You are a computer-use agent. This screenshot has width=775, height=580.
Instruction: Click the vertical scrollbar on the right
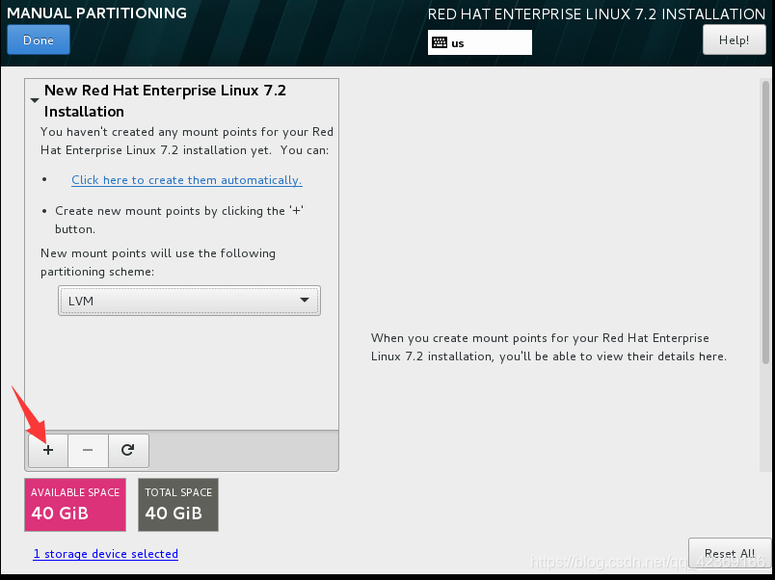click(765, 223)
